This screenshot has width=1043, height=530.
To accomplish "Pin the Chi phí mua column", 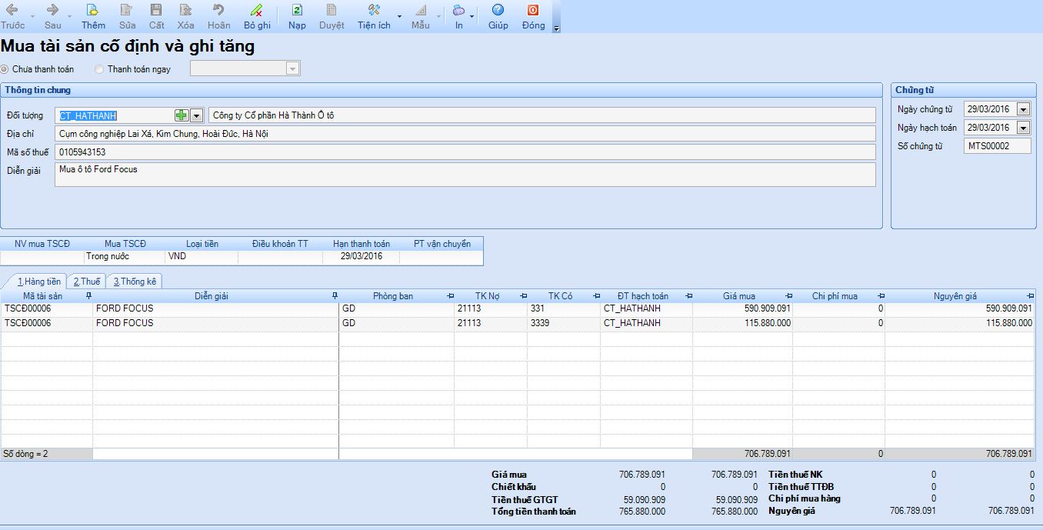I will (881, 296).
